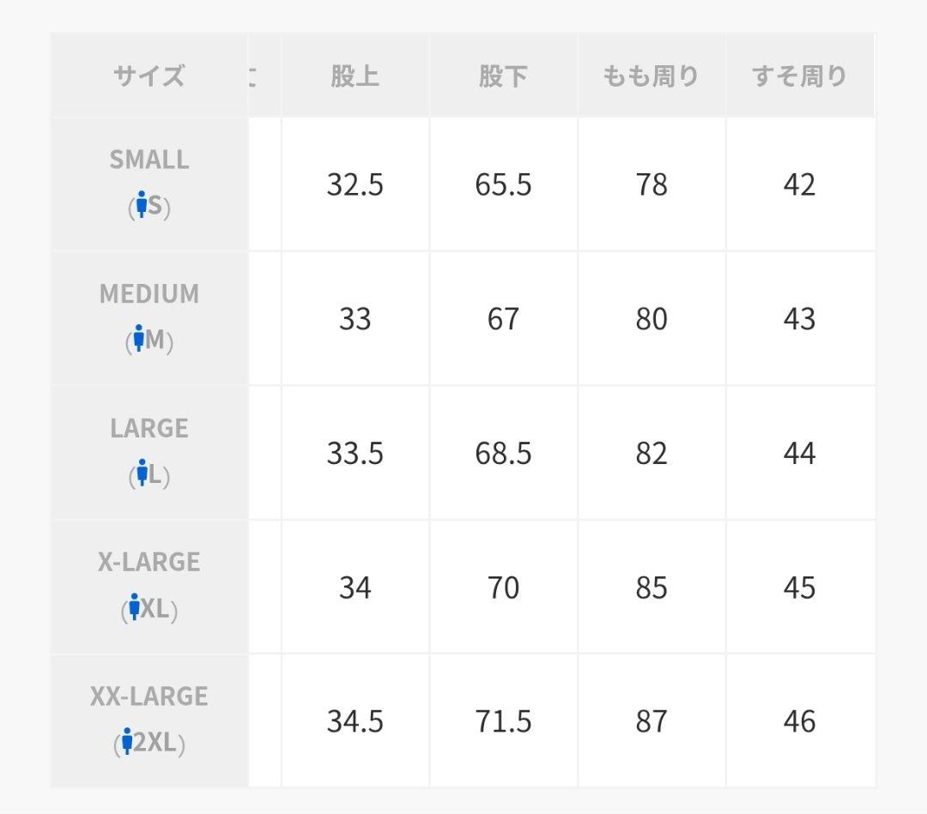Viewport: 927px width, 814px height.
Task: Click the 82 value for LARGE もも周り
Action: pyautogui.click(x=651, y=453)
